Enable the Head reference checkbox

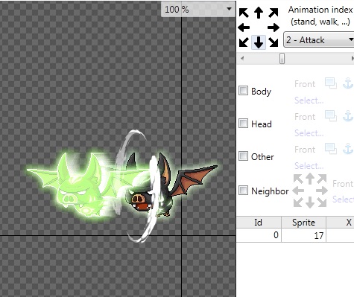tap(243, 123)
